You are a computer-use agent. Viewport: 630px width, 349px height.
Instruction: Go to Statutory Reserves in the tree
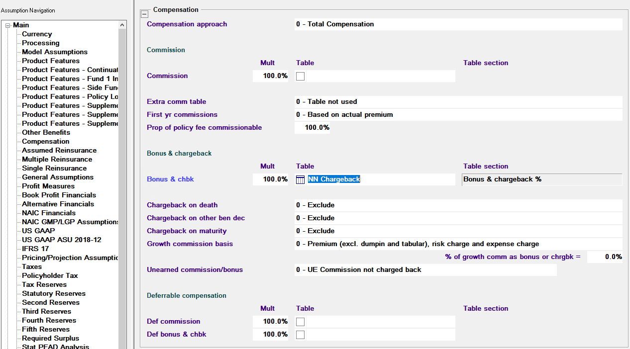pyautogui.click(x=54, y=294)
